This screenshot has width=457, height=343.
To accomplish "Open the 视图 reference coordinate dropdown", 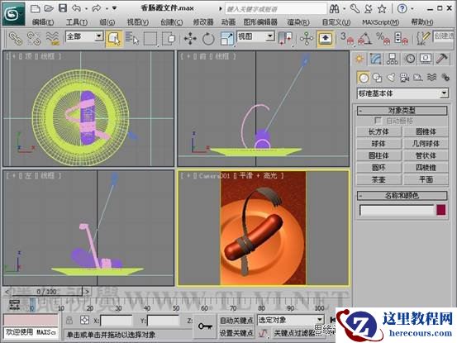I will [255, 36].
